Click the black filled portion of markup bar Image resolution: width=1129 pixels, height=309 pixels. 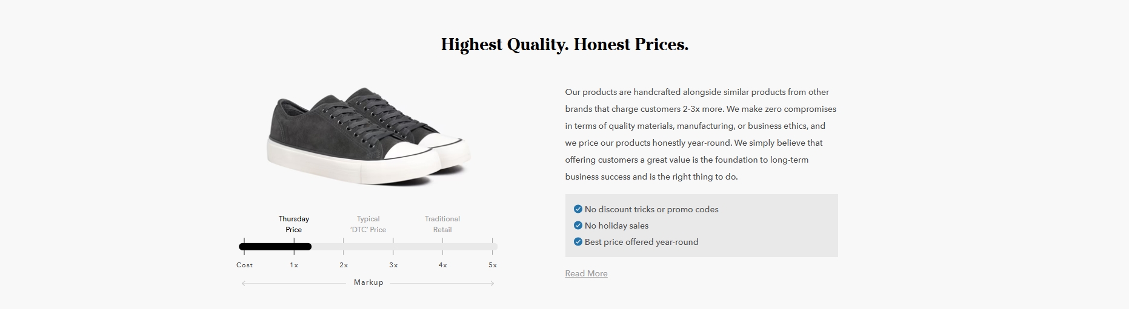tap(275, 247)
